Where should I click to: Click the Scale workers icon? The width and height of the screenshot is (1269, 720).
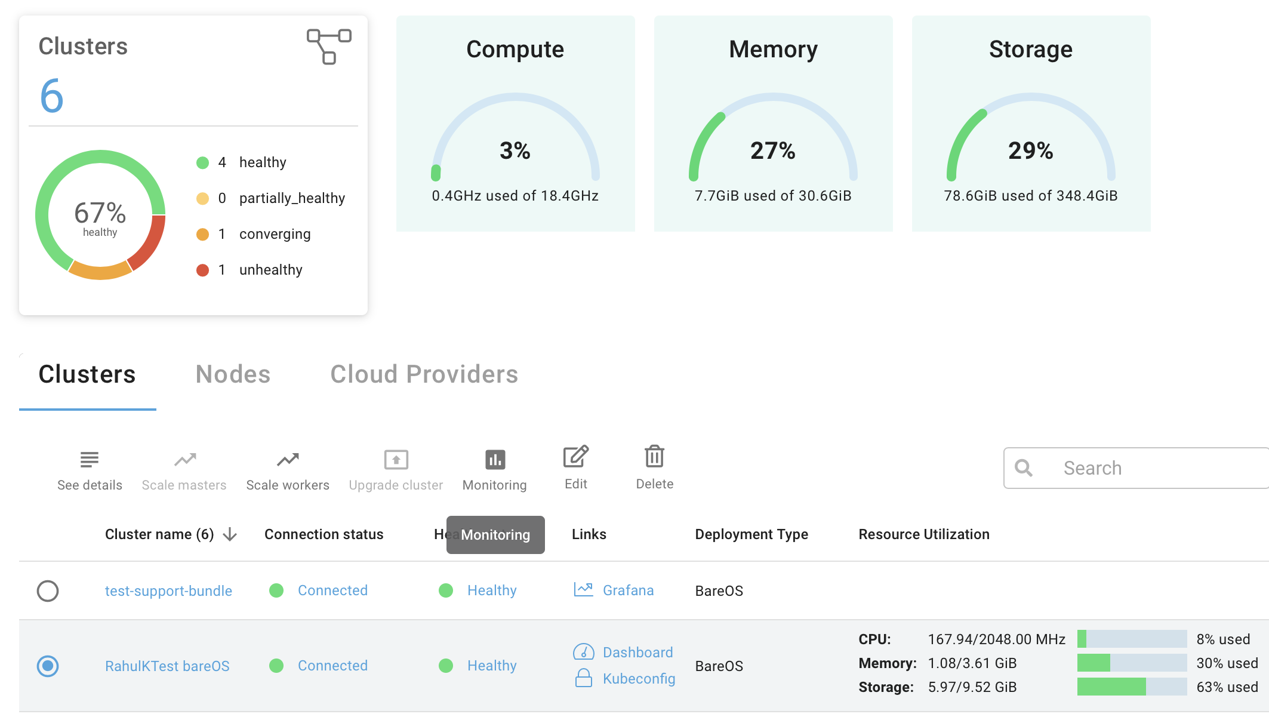click(287, 459)
